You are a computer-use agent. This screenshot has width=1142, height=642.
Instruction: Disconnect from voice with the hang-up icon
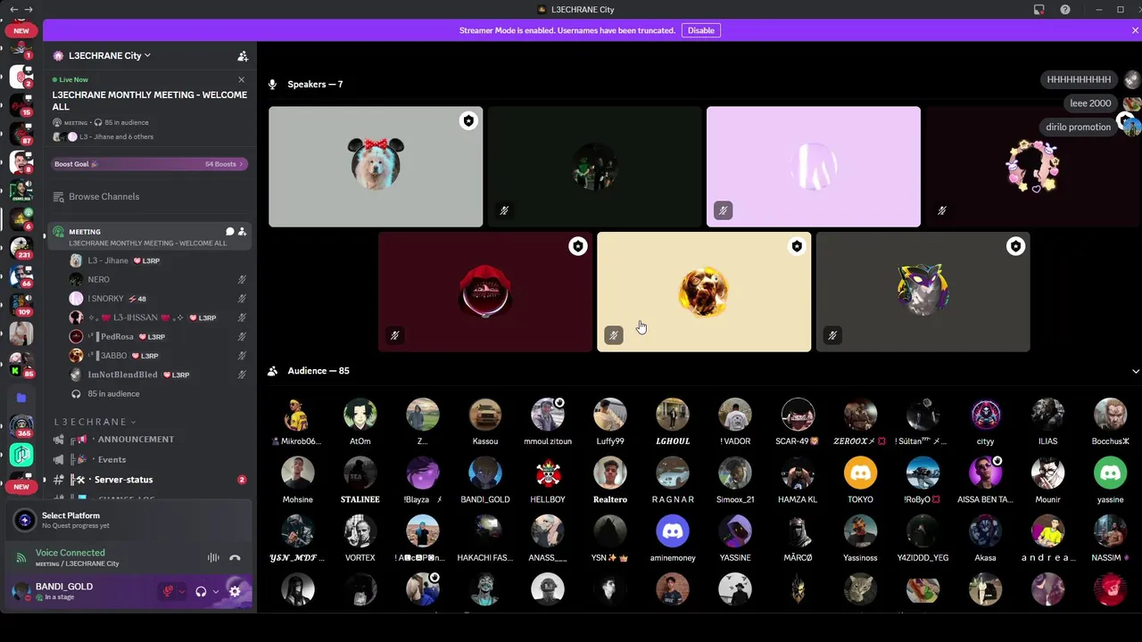click(x=235, y=558)
